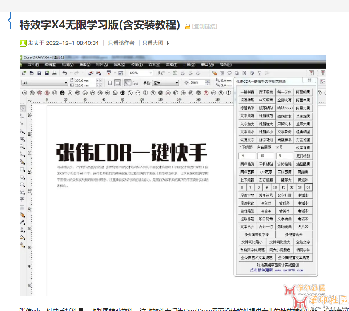Click the 多页面替换字体 button
Image resolution: width=349 pixels, height=311 pixels.
(257, 234)
